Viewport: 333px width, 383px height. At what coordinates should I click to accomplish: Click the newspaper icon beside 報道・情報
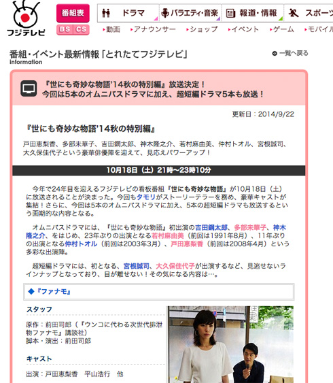(230, 13)
